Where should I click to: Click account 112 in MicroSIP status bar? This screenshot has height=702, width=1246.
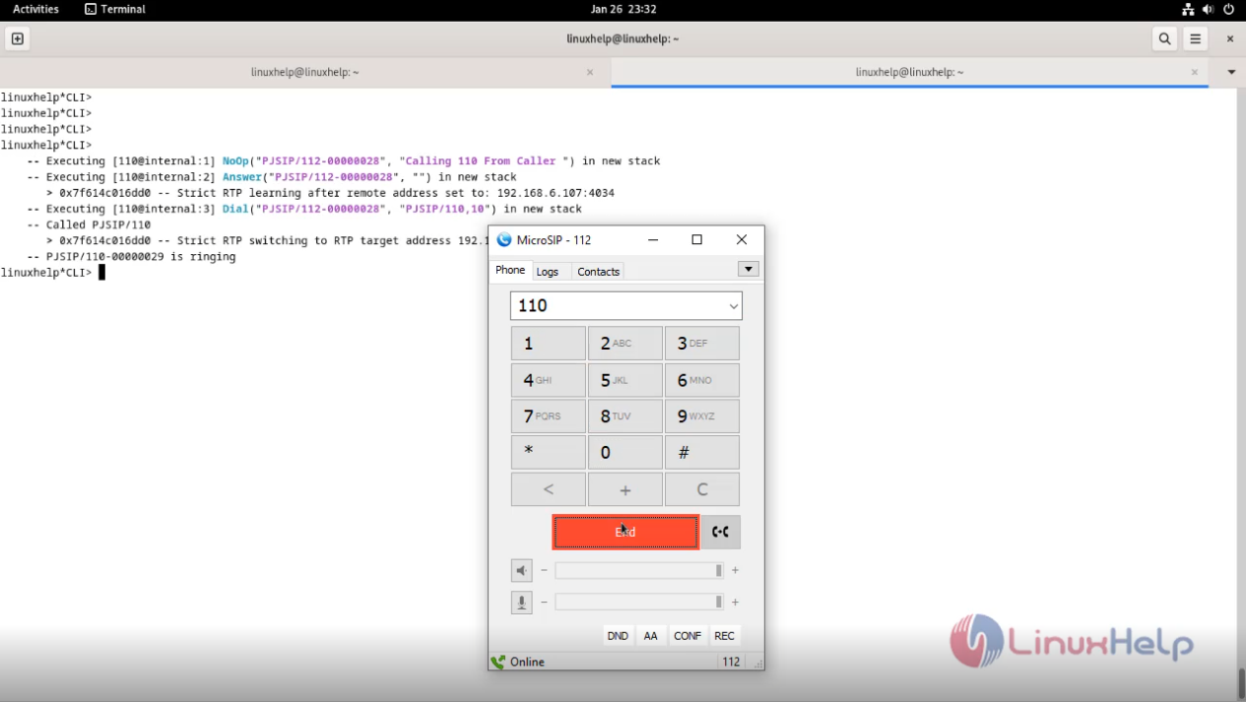pyautogui.click(x=731, y=662)
